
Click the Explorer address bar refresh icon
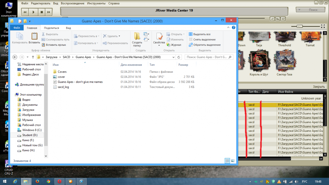pyautogui.click(x=179, y=57)
